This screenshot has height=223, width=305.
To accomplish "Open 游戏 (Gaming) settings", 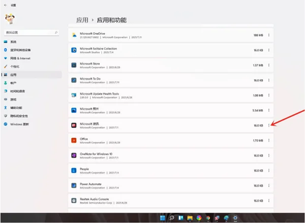I will pos(13,99).
